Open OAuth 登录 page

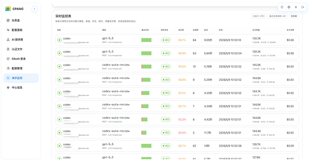[x=21, y=59]
